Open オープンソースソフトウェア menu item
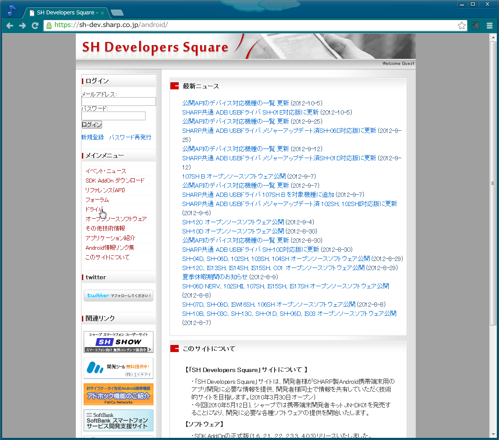This screenshot has width=499, height=440. tap(116, 219)
